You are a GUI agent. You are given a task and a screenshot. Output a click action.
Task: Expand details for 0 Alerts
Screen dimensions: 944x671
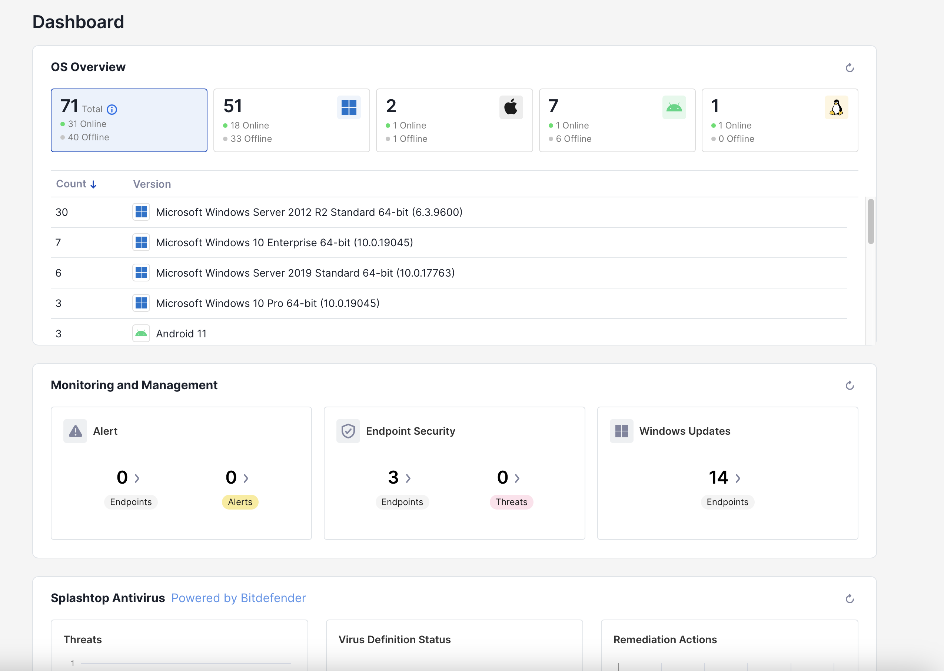click(247, 478)
